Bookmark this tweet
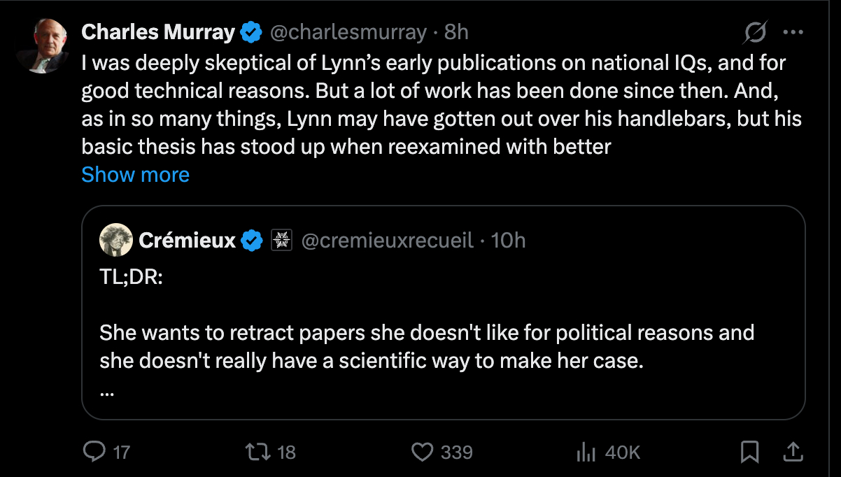841x477 pixels. [x=749, y=452]
